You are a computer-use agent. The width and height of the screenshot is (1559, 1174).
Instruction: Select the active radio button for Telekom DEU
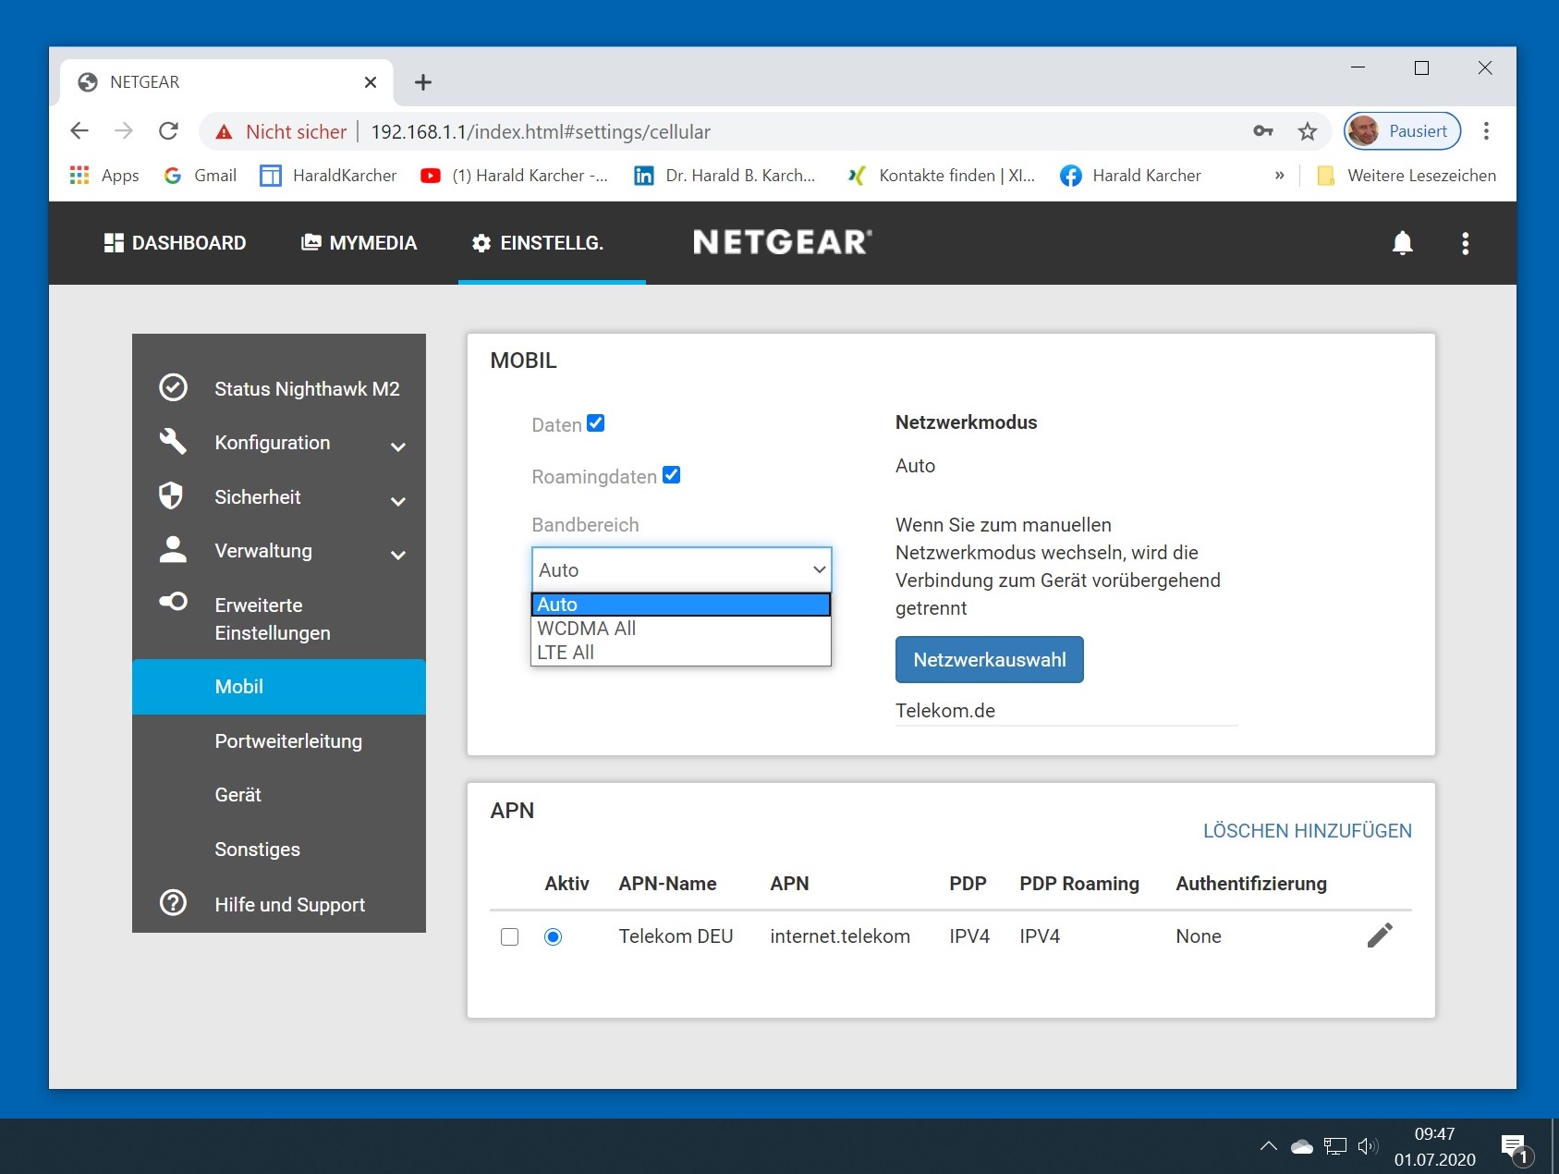(x=553, y=936)
